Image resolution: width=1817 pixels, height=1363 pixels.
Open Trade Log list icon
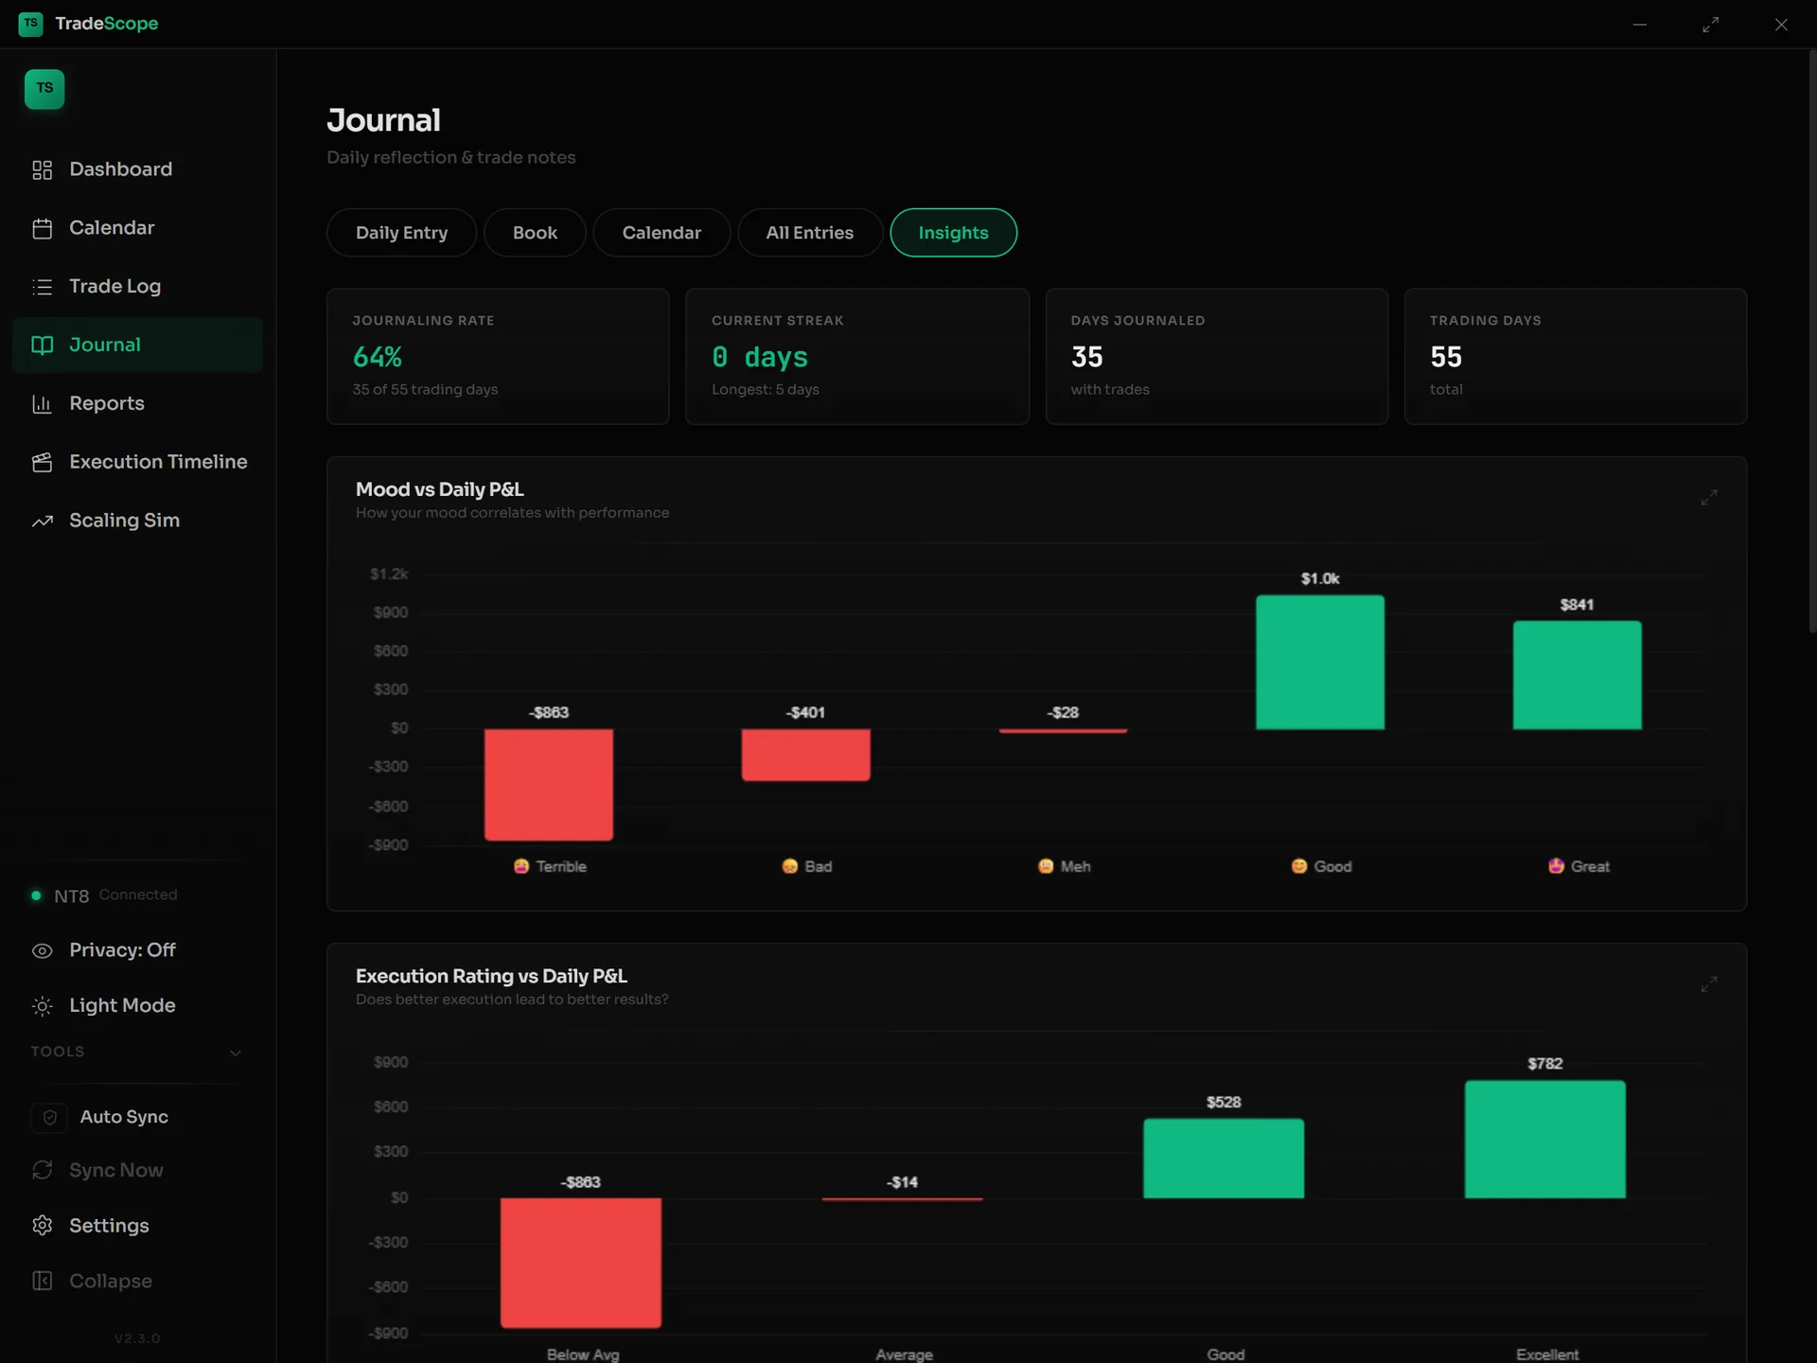(42, 287)
